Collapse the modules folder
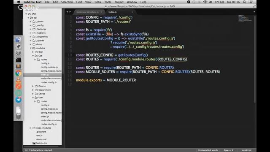270x152 pixels. pyautogui.click(x=31, y=48)
